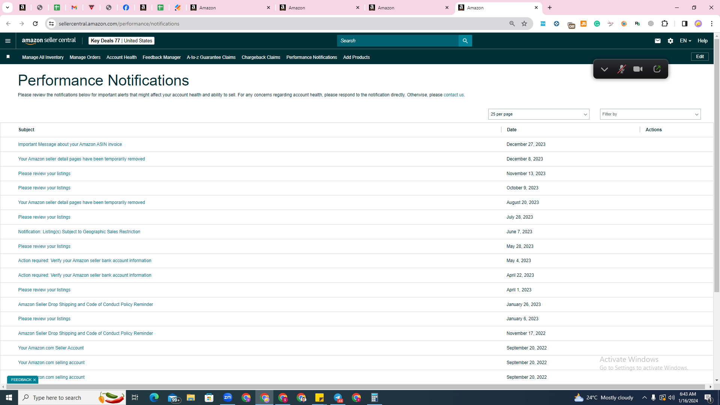The width and height of the screenshot is (720, 405).
Task: Click the Seller Central search magnifier button
Action: point(465,41)
